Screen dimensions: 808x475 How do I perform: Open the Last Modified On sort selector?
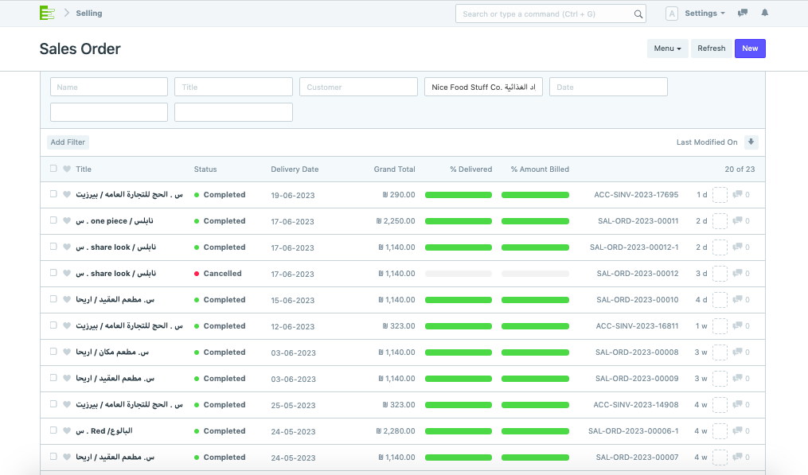click(x=707, y=142)
